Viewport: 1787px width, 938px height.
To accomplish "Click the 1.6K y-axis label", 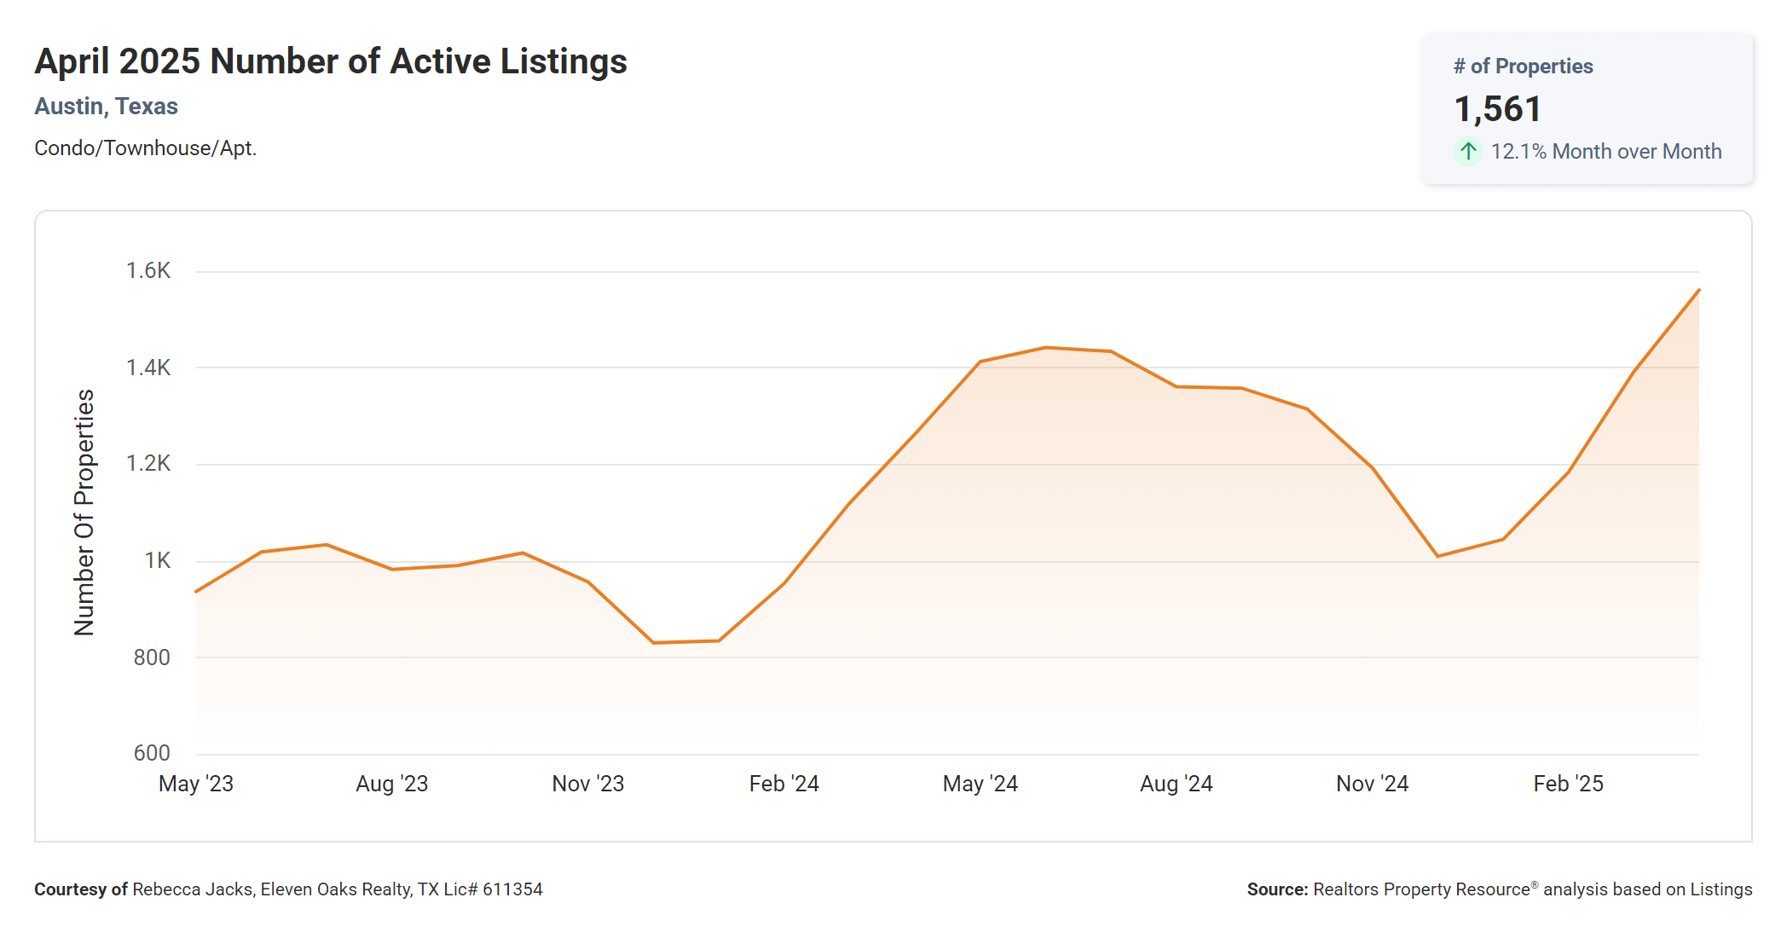I will point(148,271).
